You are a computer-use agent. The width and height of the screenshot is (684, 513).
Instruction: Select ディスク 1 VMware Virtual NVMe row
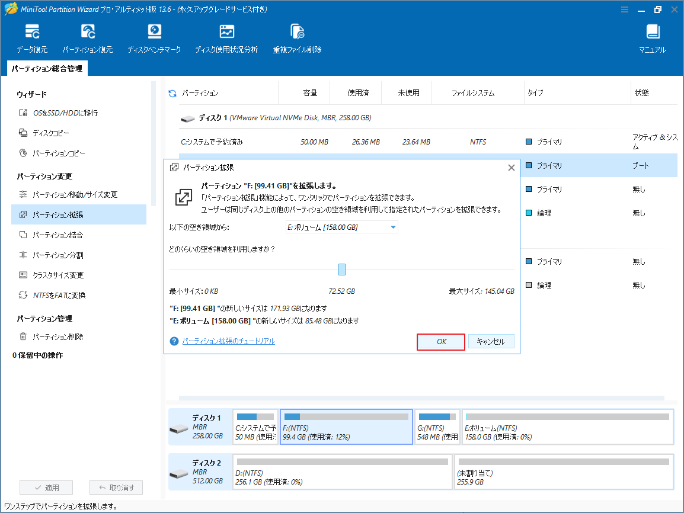[x=428, y=118]
